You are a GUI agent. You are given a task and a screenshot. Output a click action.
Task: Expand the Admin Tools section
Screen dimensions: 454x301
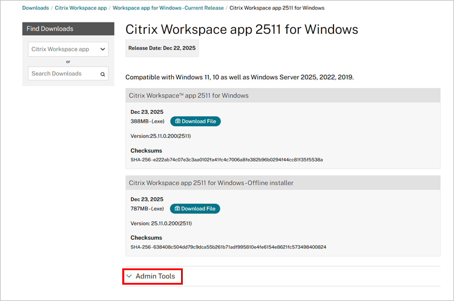(x=154, y=276)
